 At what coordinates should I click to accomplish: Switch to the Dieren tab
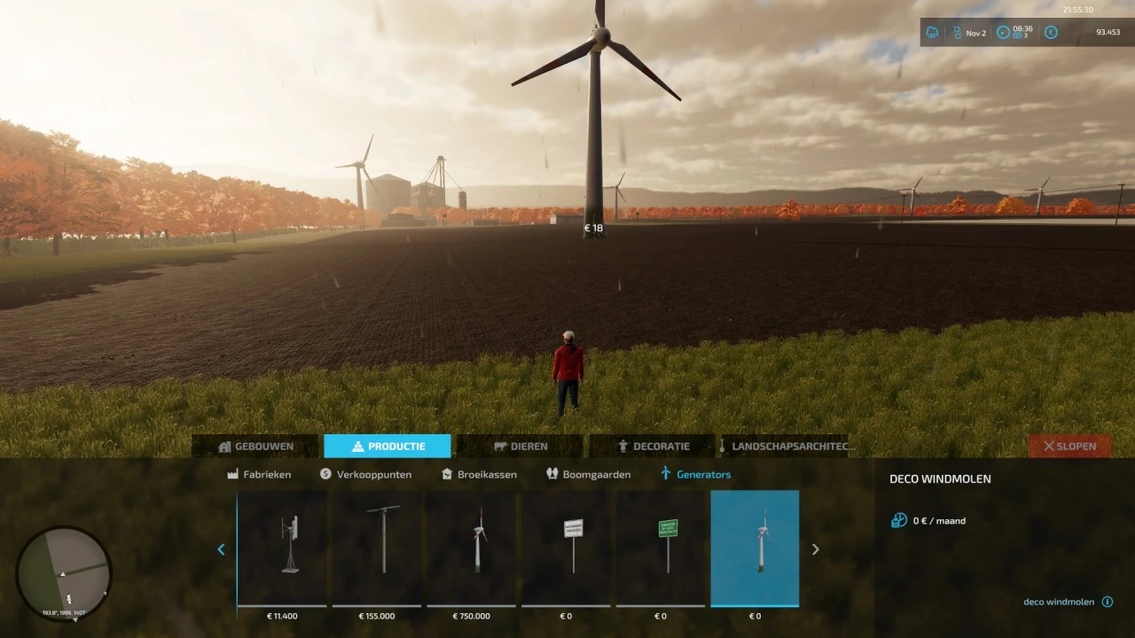[520, 447]
